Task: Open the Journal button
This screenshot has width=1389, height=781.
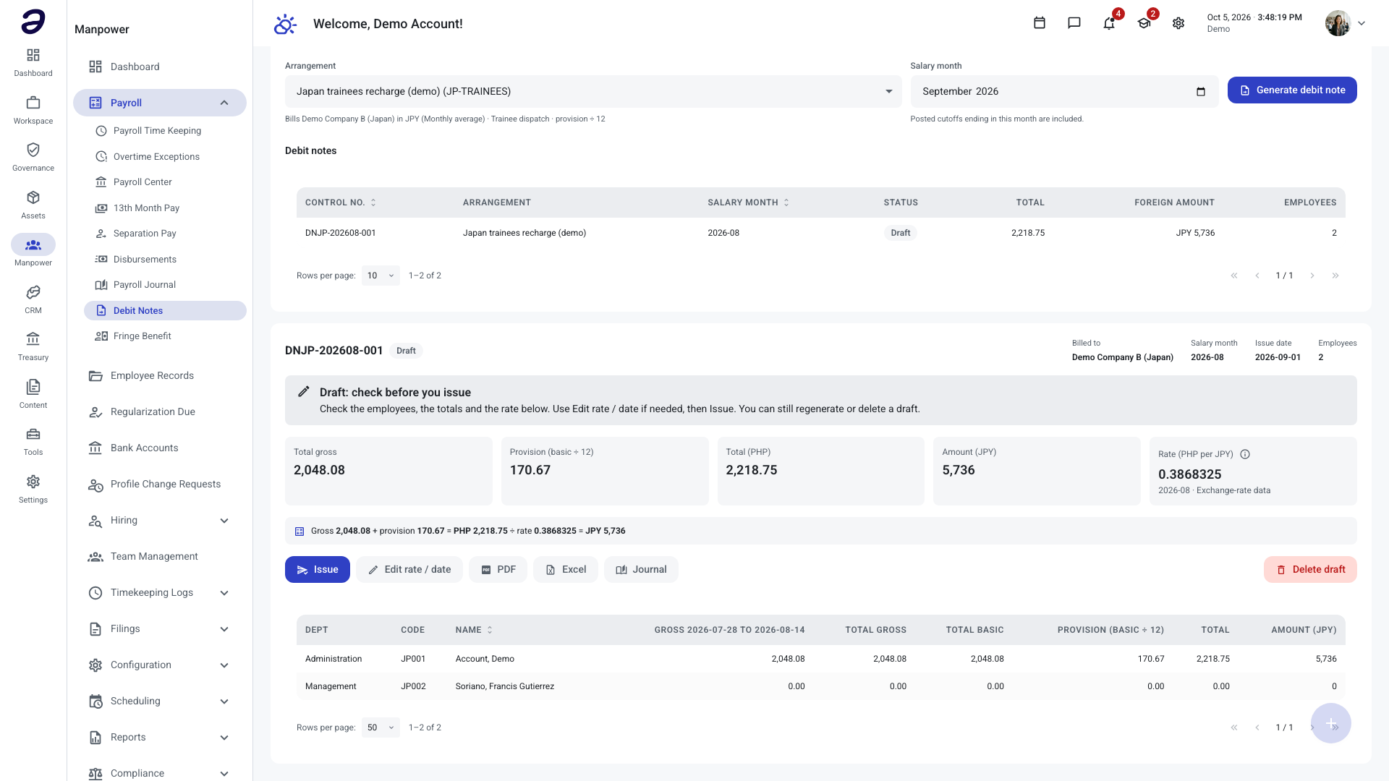Action: tap(641, 570)
